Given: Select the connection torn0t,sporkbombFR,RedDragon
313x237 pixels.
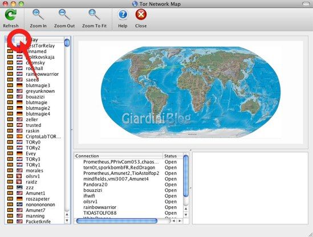Looking at the screenshot, I should pyautogui.click(x=119, y=167).
